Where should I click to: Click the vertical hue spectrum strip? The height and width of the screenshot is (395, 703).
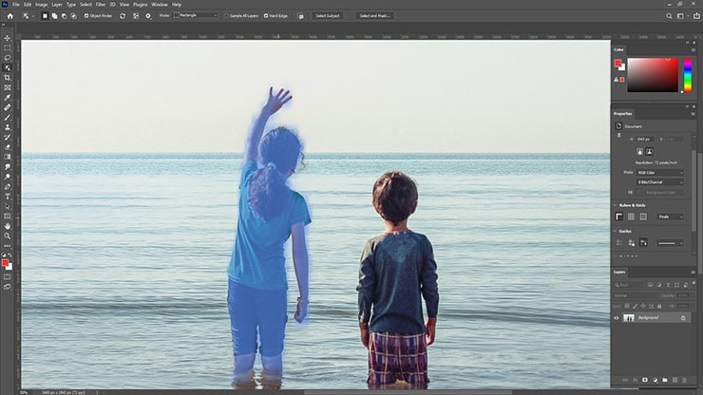click(687, 75)
